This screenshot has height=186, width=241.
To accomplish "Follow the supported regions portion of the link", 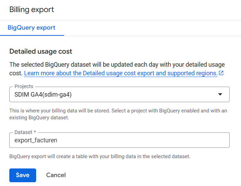I will tap(192, 73).
